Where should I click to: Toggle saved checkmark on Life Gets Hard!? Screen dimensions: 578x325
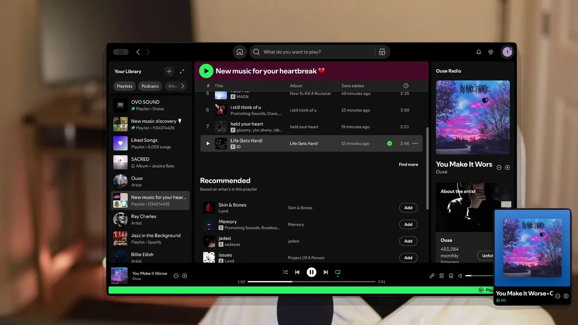coord(389,144)
